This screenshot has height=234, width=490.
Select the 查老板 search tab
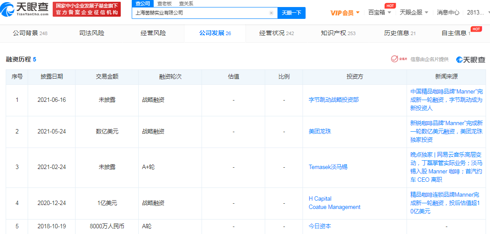pos(164,4)
